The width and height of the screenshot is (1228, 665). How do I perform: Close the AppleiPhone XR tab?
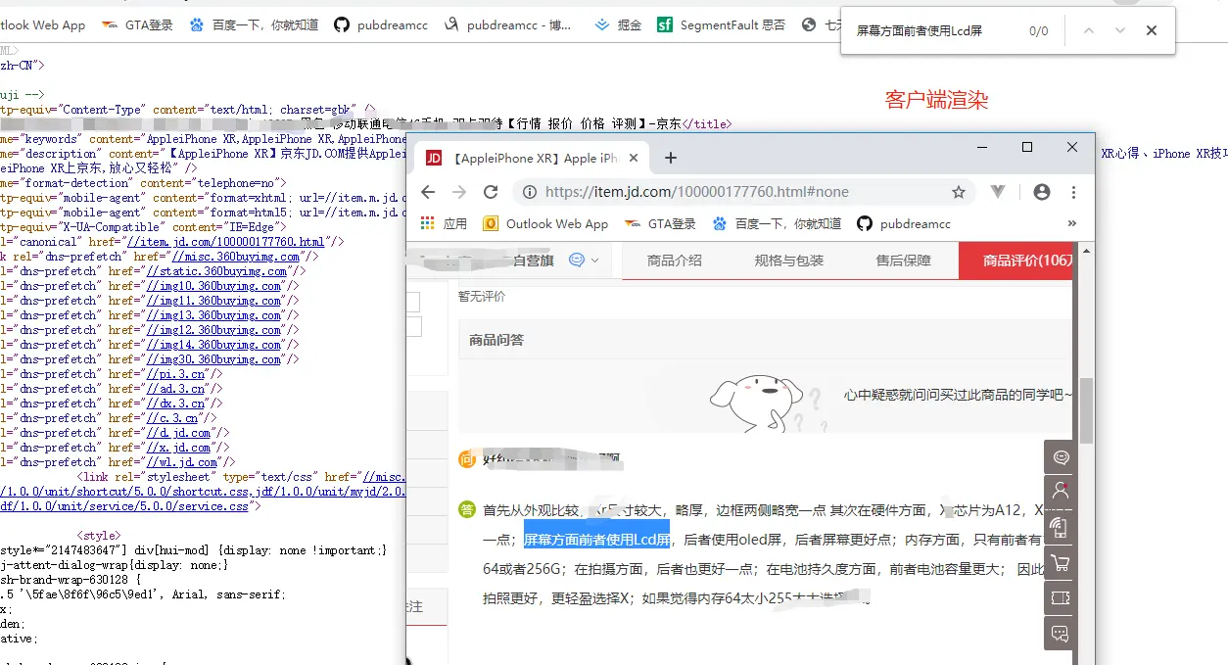point(635,158)
